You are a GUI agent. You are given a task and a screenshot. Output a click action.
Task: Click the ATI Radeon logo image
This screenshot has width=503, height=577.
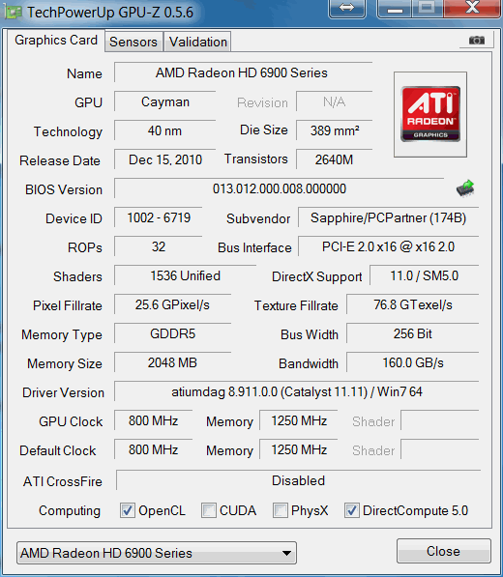430,114
